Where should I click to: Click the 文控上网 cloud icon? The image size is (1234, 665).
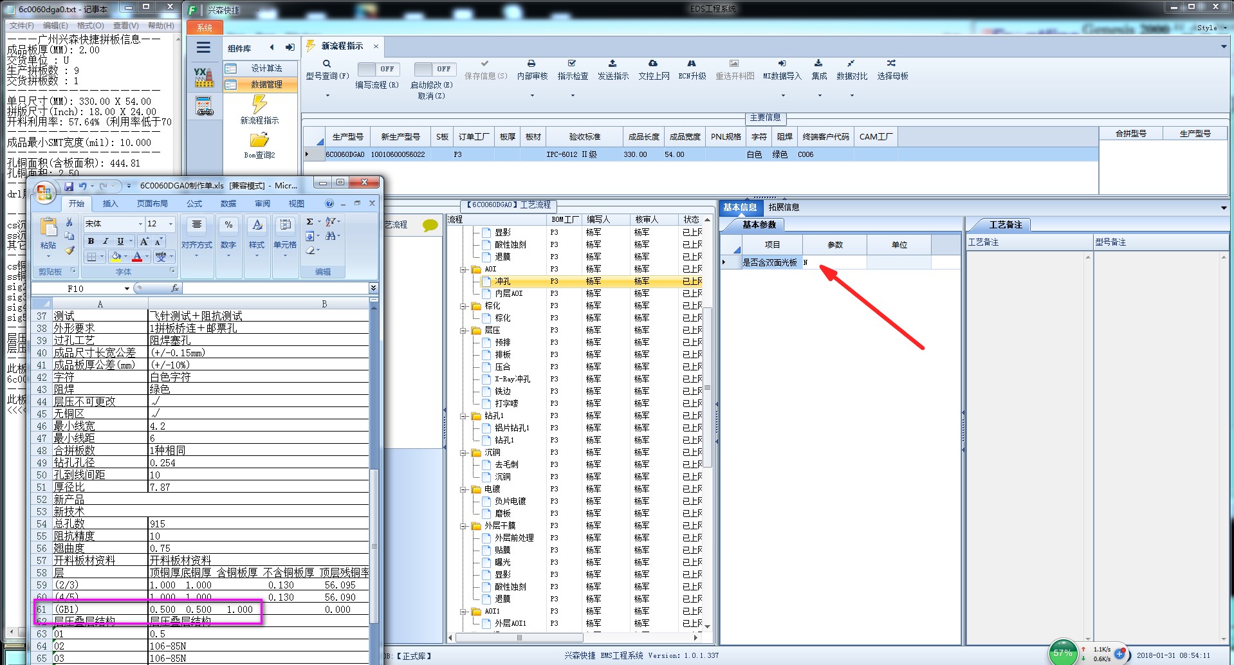(653, 64)
